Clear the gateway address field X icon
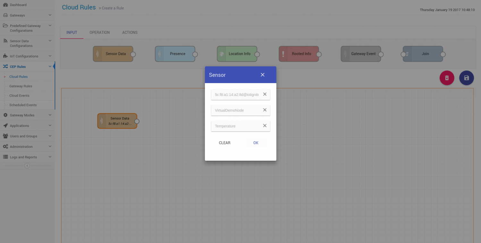481x243 pixels. (265, 94)
